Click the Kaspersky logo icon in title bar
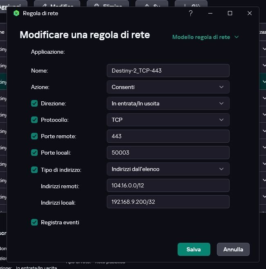This screenshot has width=266, height=269. (x=16, y=13)
